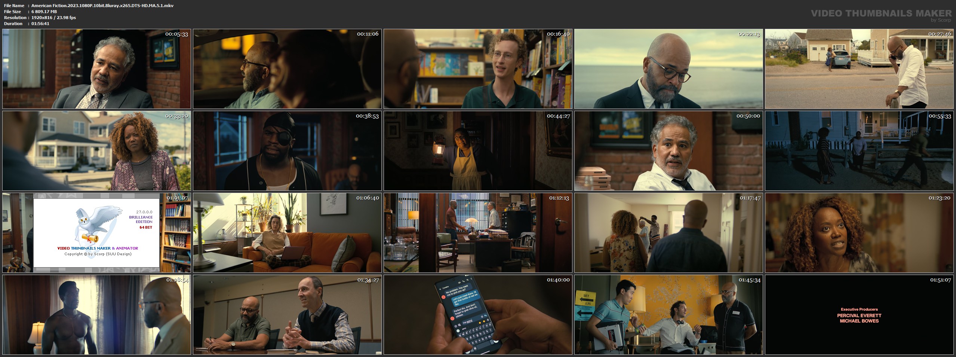Open the conference table thumbnail at 01:34:27
Viewport: 956px width, 357px height.
tap(287, 315)
